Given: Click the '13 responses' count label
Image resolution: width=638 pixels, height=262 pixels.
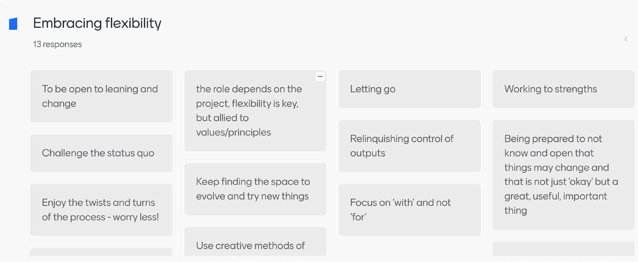Looking at the screenshot, I should click(57, 44).
